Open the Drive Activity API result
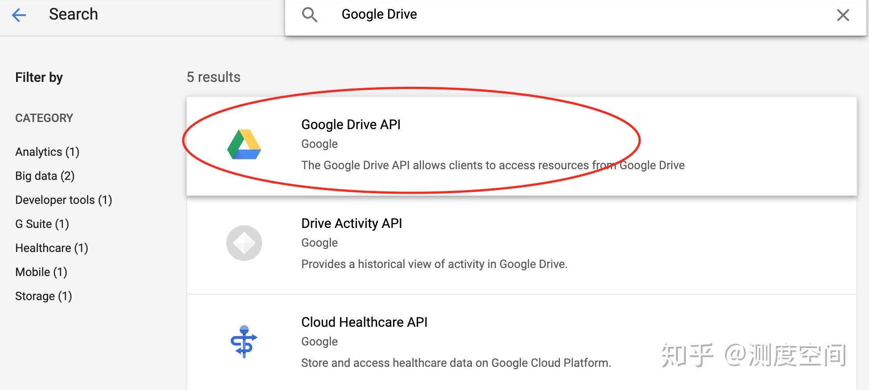 [x=352, y=223]
